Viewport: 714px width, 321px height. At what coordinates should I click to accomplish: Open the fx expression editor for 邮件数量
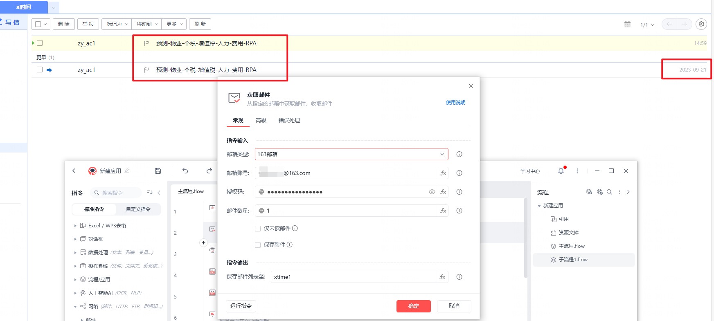(443, 211)
